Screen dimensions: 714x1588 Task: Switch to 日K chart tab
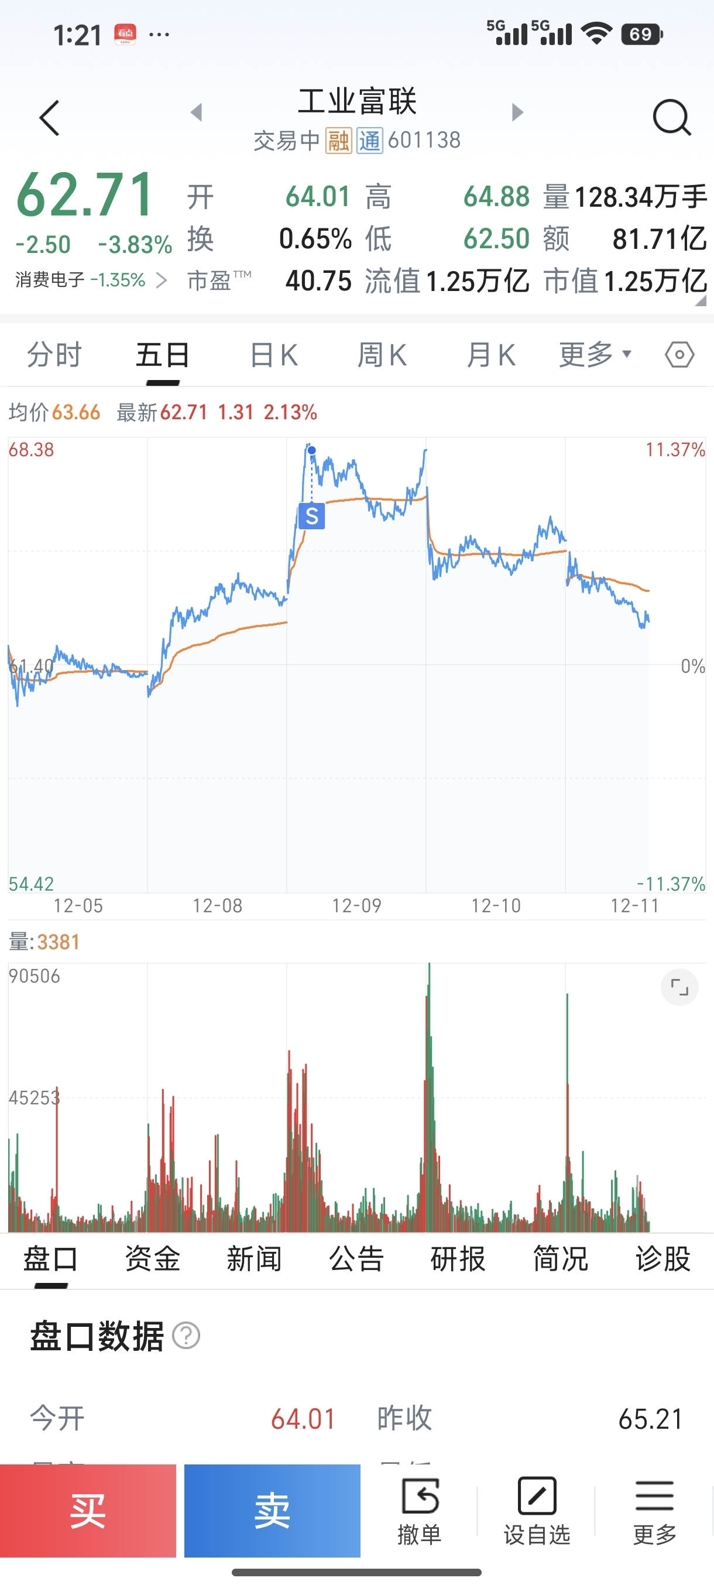[x=273, y=355]
